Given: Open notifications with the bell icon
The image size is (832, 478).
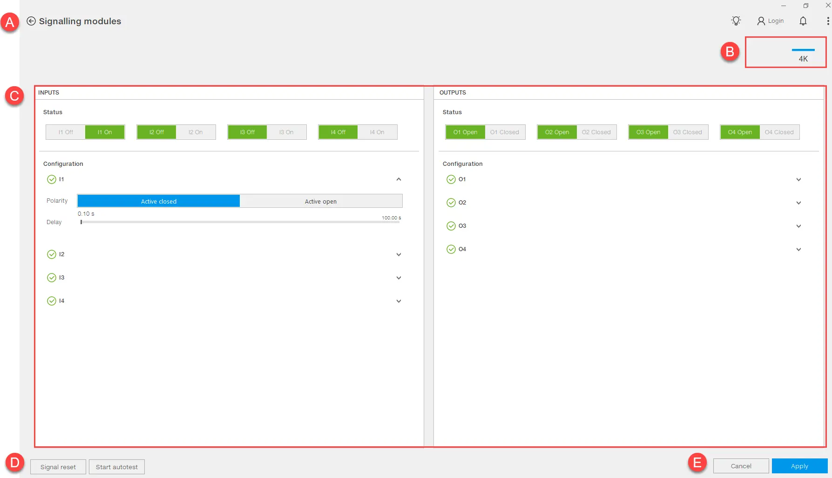Looking at the screenshot, I should tap(803, 21).
